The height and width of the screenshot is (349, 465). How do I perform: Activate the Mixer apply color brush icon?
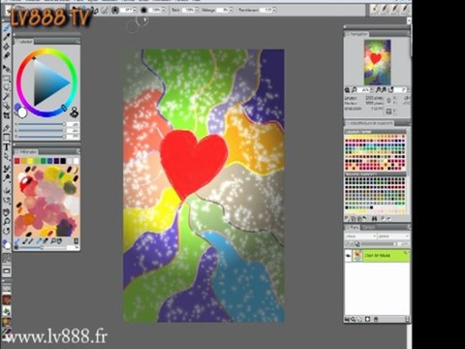pyautogui.click(x=17, y=241)
